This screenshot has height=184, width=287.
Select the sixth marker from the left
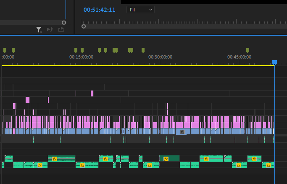(x=105, y=50)
